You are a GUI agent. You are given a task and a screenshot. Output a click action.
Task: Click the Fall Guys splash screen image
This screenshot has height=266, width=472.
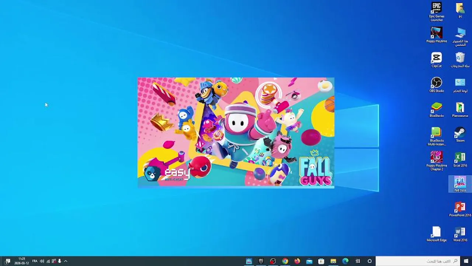pos(236,133)
